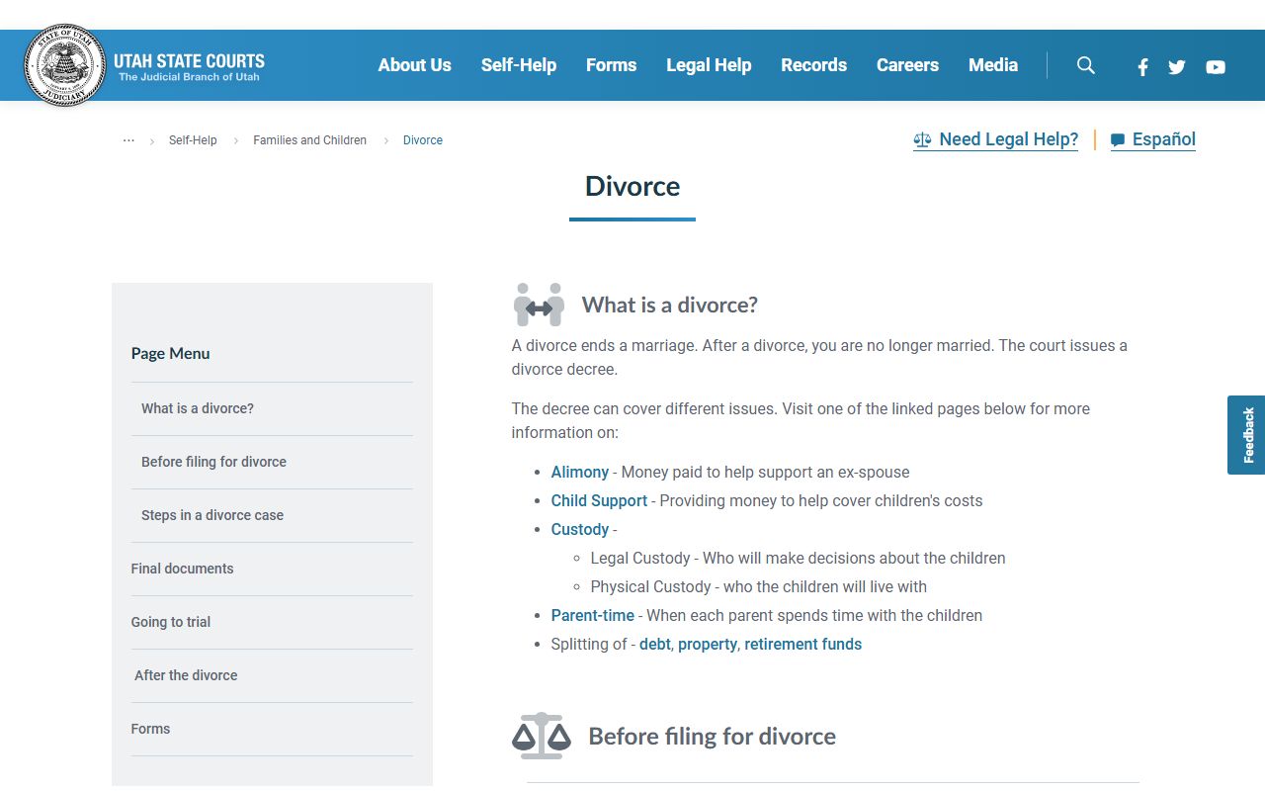Open the Facebook icon in header
The image size is (1265, 791).
pyautogui.click(x=1142, y=67)
